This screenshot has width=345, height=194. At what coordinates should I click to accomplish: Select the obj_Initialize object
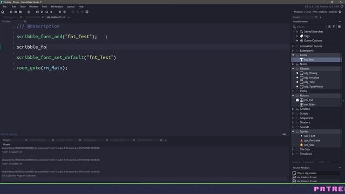pos(312,78)
